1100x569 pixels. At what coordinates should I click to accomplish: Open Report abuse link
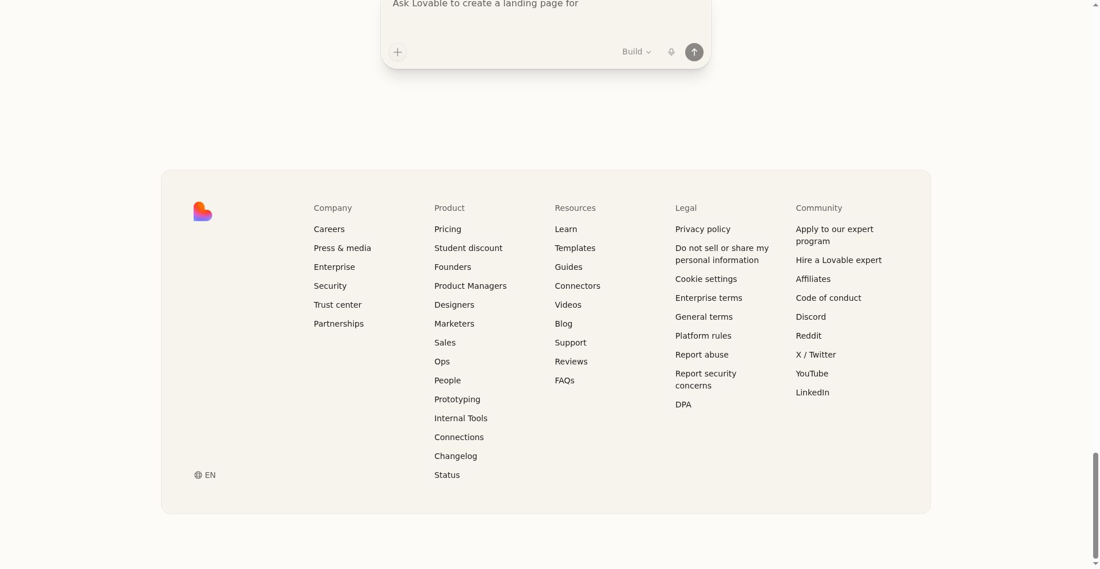pyautogui.click(x=702, y=355)
